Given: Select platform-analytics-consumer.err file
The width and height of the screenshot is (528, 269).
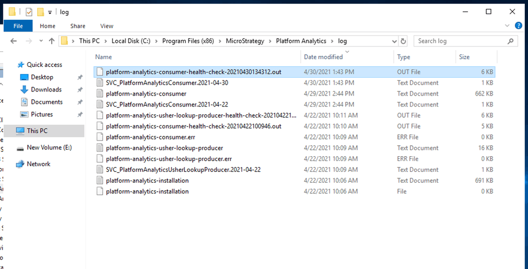Looking at the screenshot, I should coord(295,137).
